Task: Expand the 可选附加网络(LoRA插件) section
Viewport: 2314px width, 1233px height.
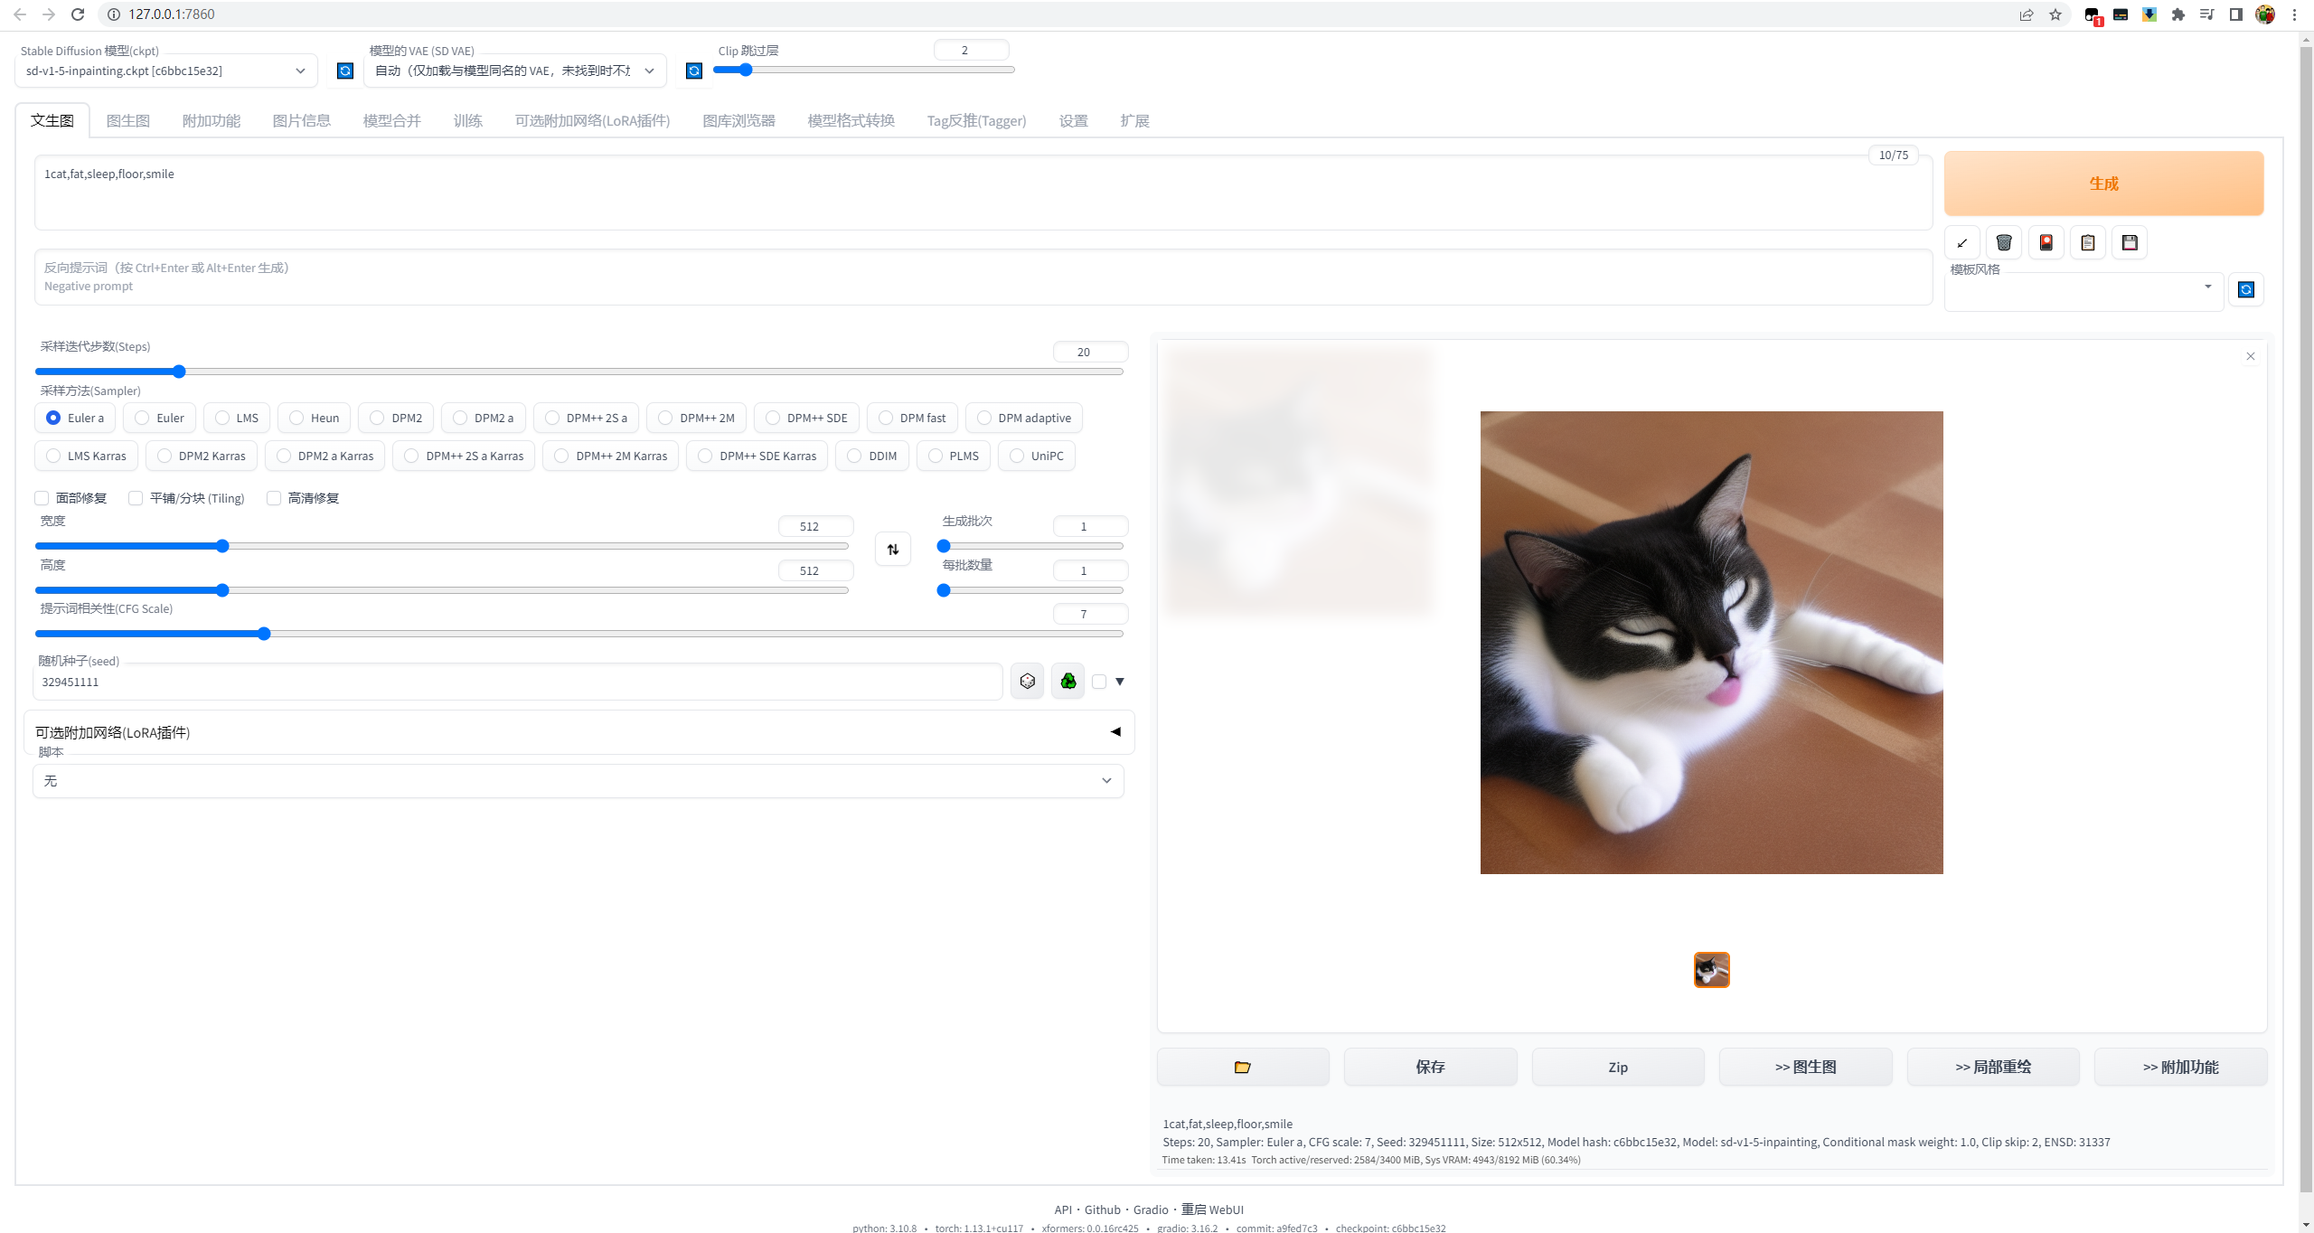Action: click(x=578, y=732)
